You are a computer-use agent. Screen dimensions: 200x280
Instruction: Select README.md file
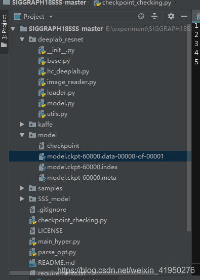[x=56, y=263]
